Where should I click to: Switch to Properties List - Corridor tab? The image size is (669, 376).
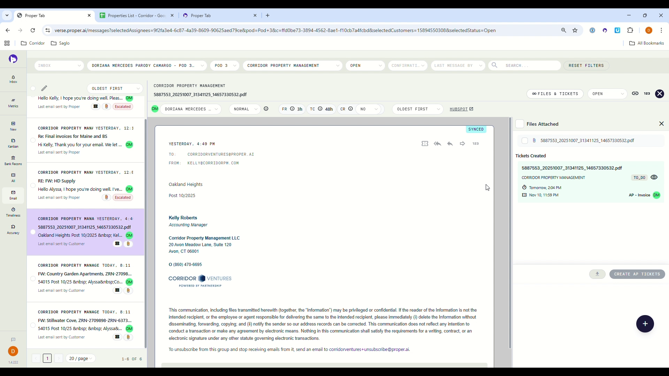tap(137, 16)
